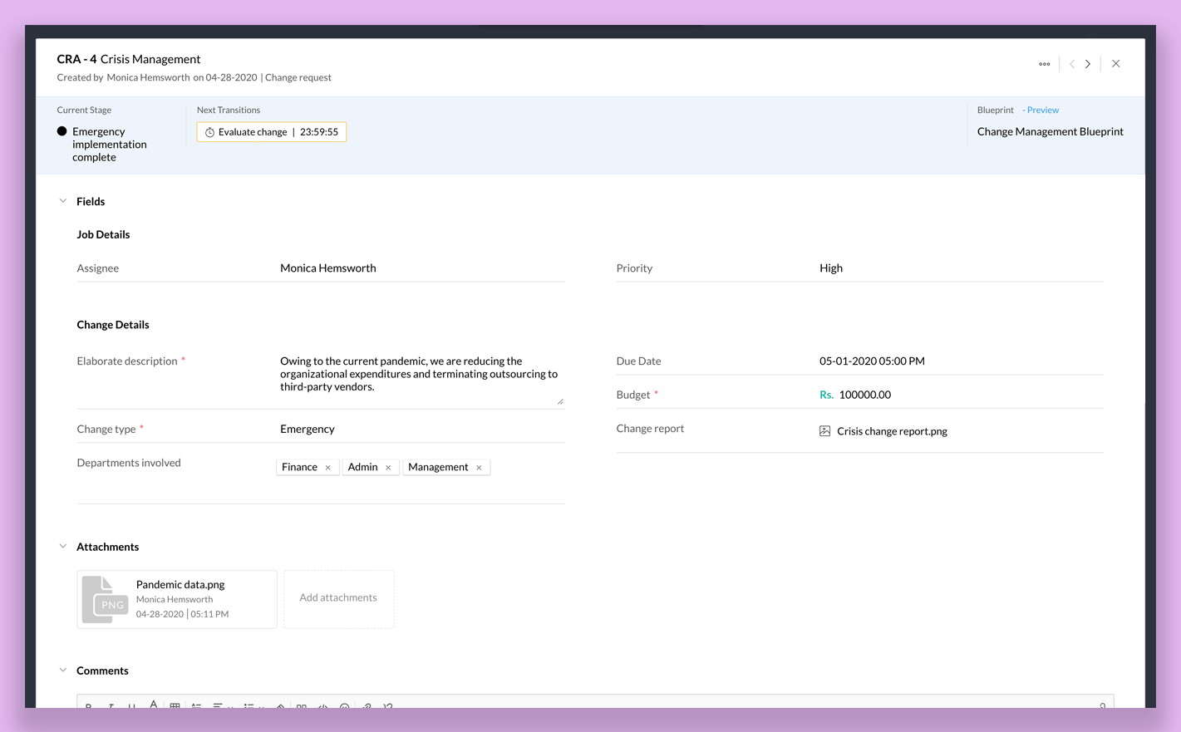Open Crisis change report.png file
This screenshot has height=732, width=1181.
point(892,431)
